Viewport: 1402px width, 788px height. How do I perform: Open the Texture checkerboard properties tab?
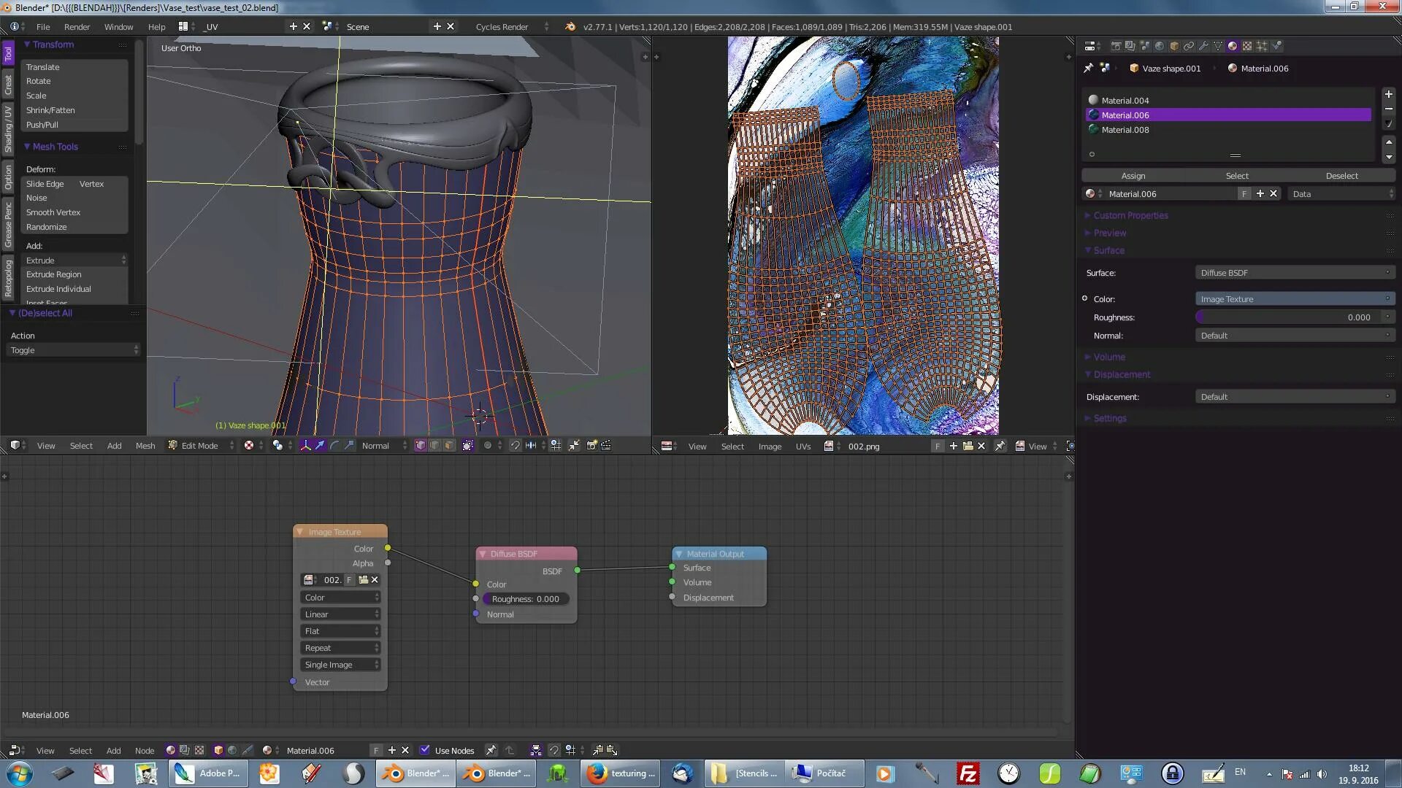point(1247,46)
